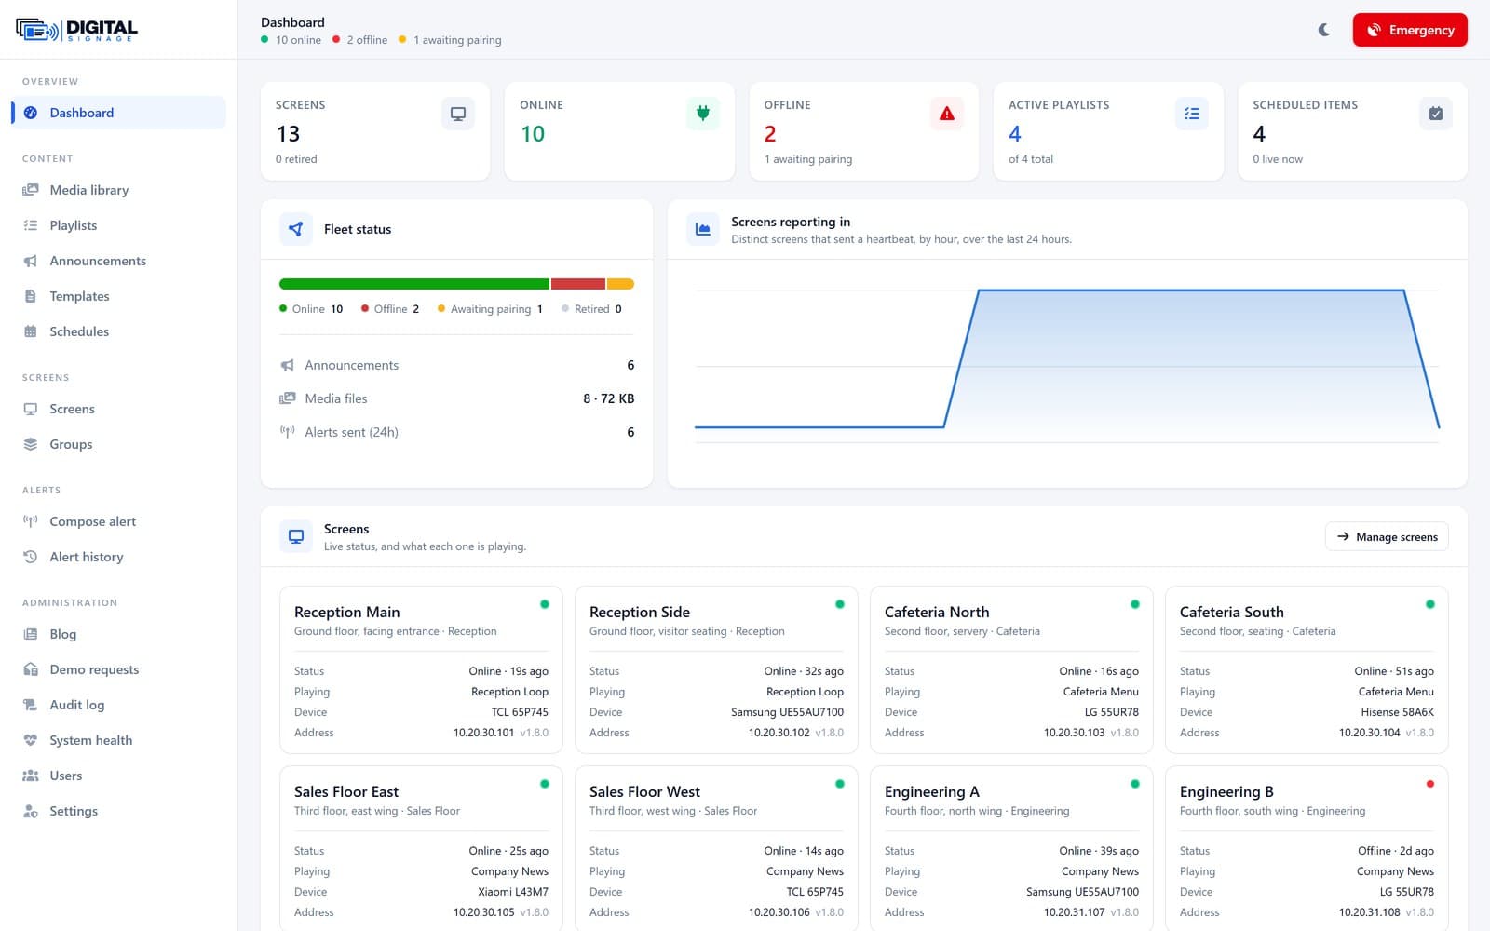Click the heartbeat area chart
1490x931 pixels.
click(x=1067, y=367)
